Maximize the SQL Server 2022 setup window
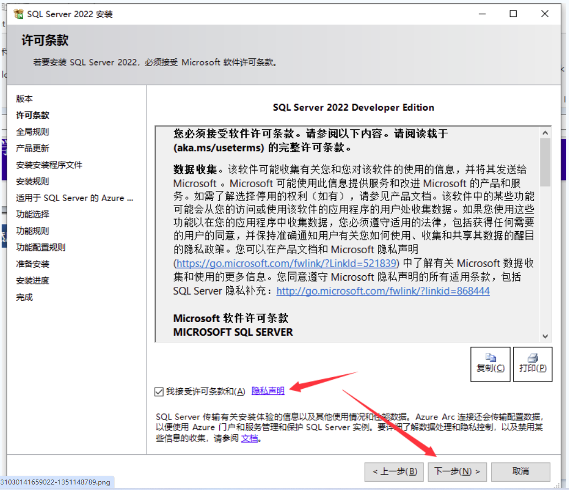The image size is (569, 490). (513, 14)
